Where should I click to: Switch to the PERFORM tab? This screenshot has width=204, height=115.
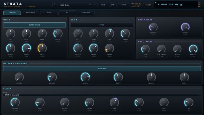(86, 13)
